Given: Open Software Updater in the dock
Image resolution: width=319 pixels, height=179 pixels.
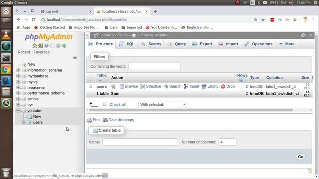Looking at the screenshot, I should click(6, 103).
